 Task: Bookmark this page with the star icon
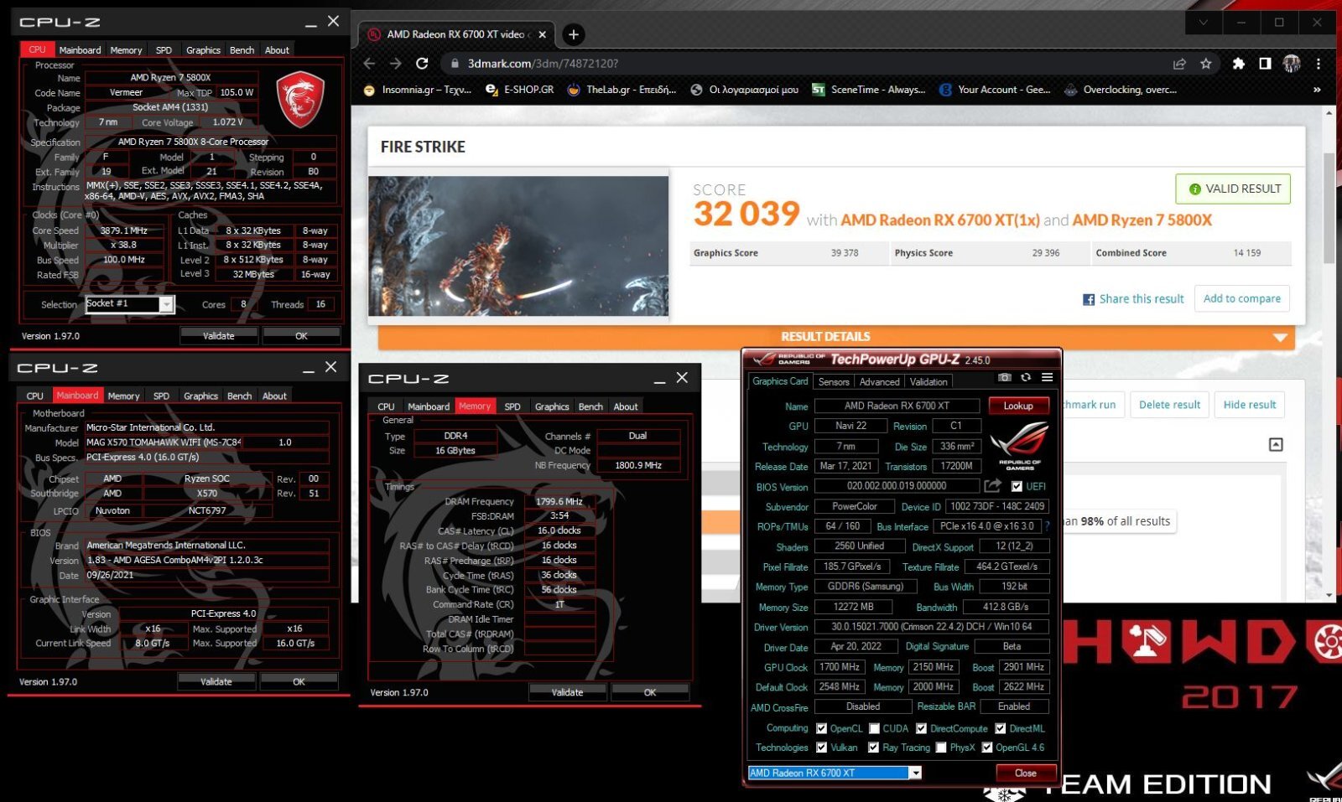[1206, 64]
